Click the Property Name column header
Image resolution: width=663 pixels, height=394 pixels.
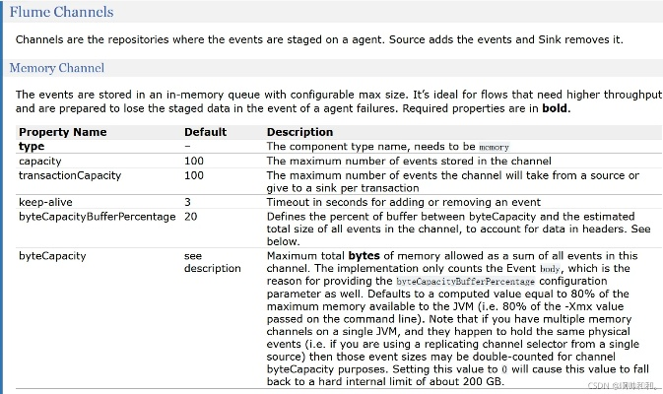tap(63, 132)
